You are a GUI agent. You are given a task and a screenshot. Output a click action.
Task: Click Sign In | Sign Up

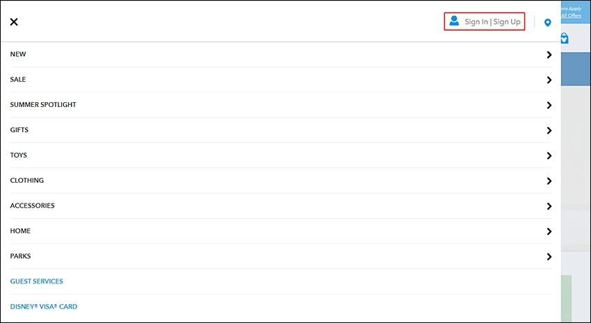coord(492,22)
